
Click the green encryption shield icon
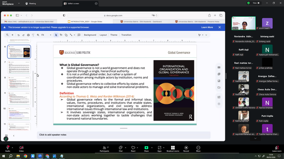click(x=248, y=3)
